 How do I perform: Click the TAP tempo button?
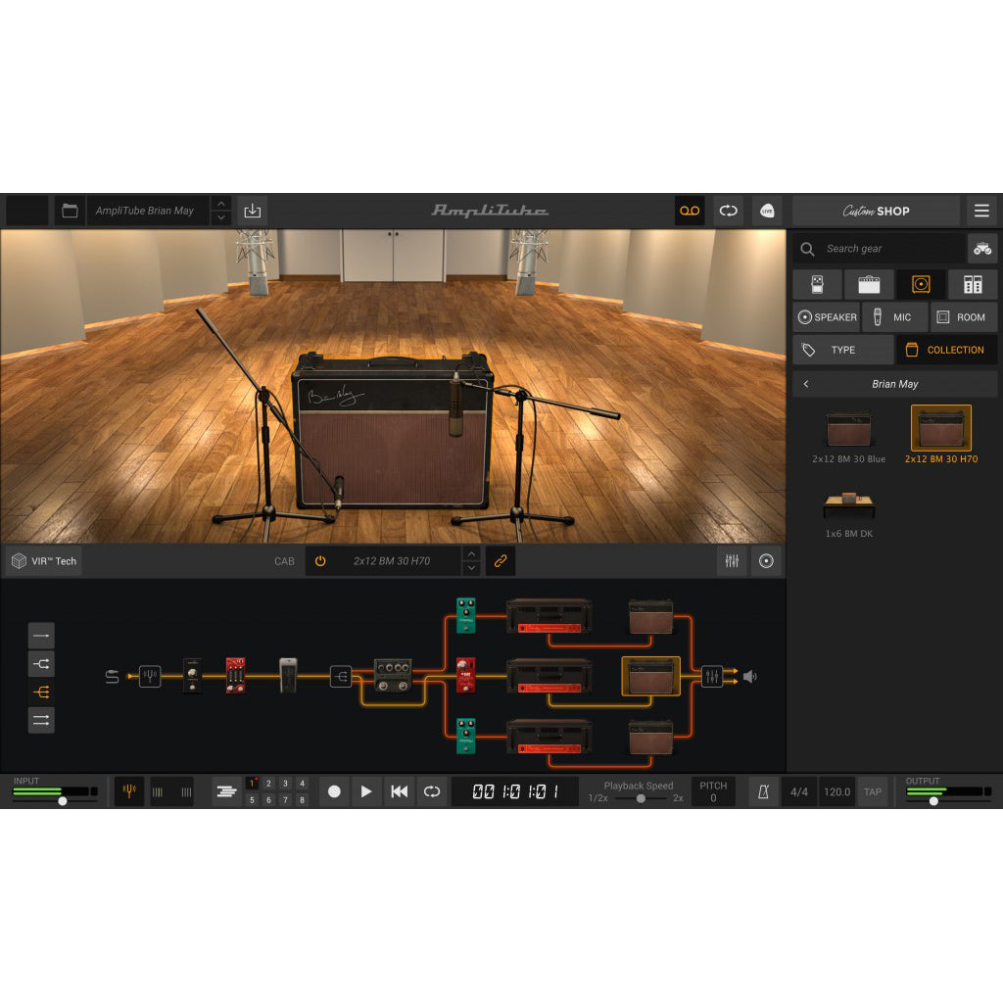click(x=871, y=791)
